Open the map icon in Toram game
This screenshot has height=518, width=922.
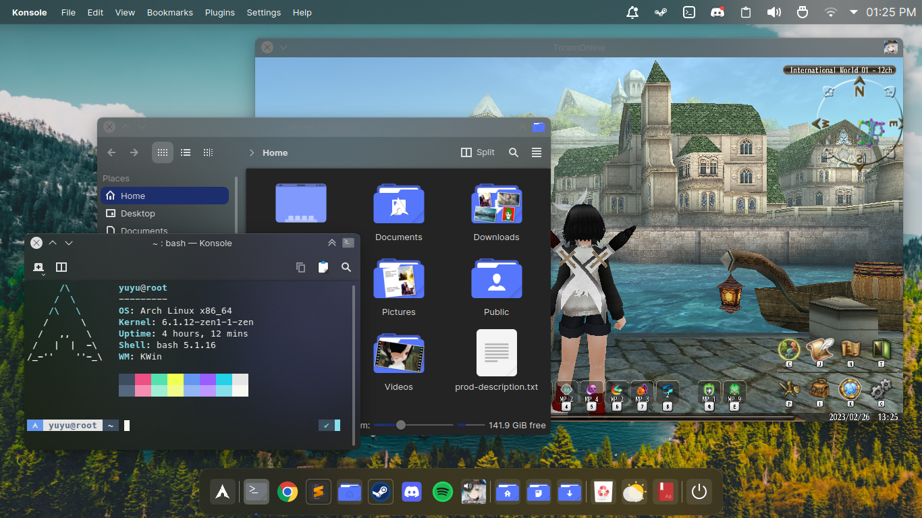point(850,351)
